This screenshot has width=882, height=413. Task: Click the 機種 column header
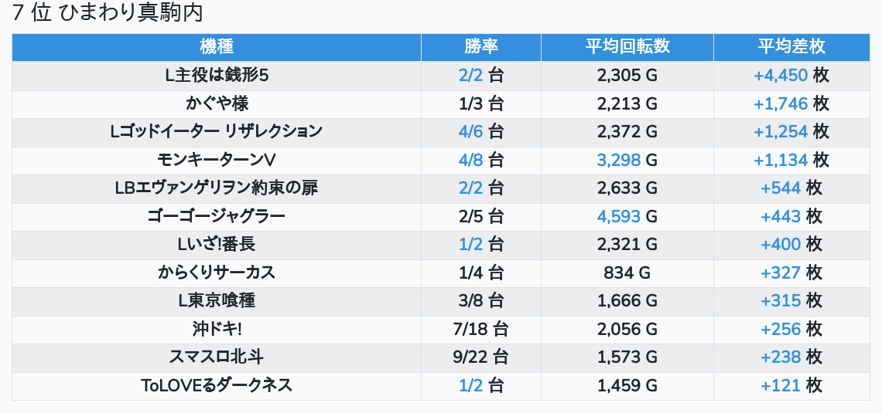click(217, 46)
